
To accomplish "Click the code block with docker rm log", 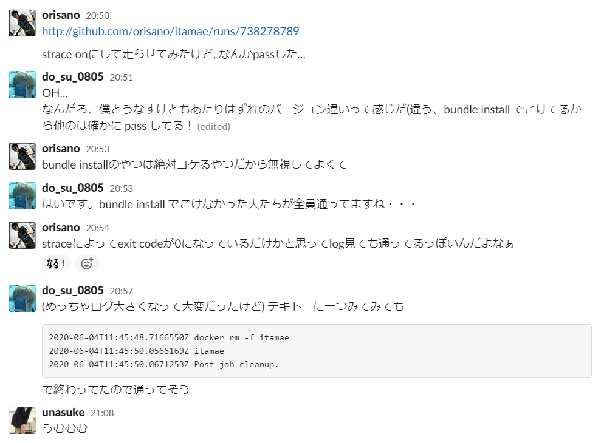I will pos(317,351).
